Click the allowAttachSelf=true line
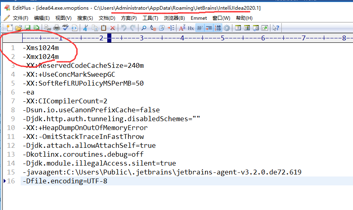 (89, 145)
